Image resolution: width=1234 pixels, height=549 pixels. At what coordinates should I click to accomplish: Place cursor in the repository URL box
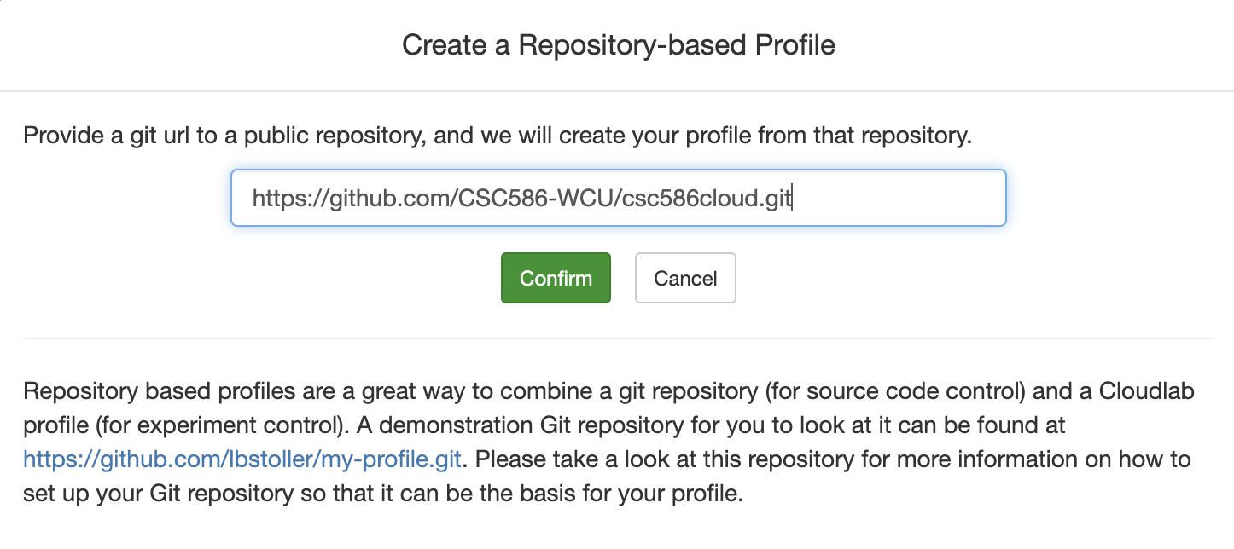click(x=618, y=197)
